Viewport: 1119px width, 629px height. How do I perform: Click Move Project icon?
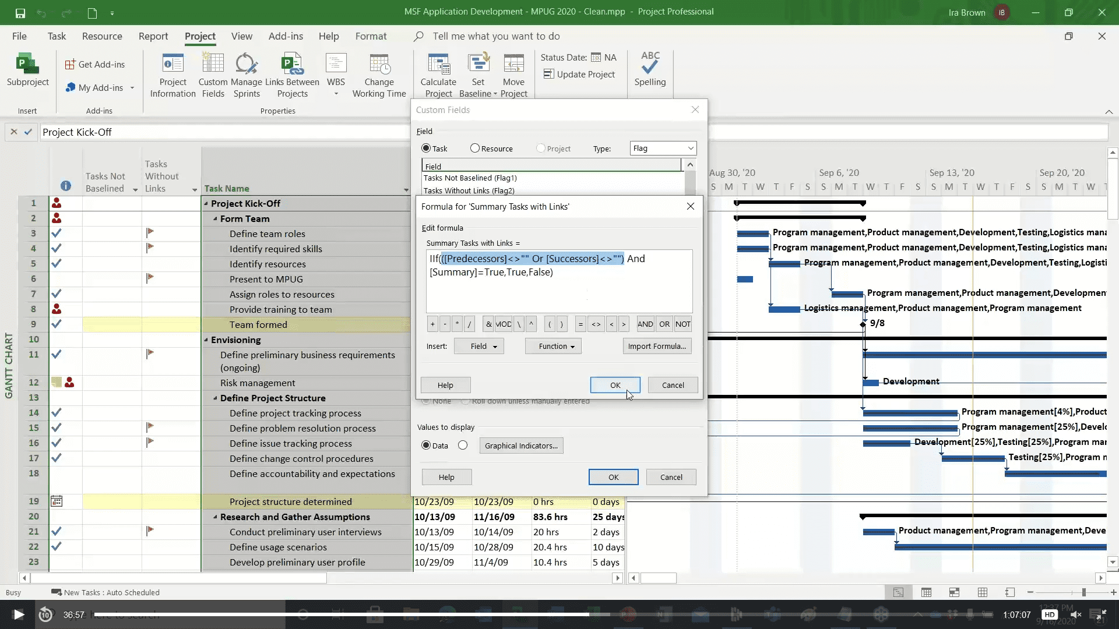[513, 76]
